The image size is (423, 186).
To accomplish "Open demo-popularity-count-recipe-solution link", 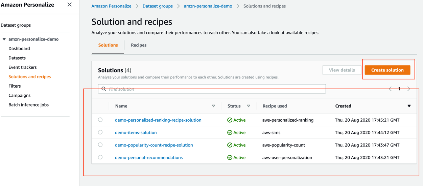I will pos(154,145).
